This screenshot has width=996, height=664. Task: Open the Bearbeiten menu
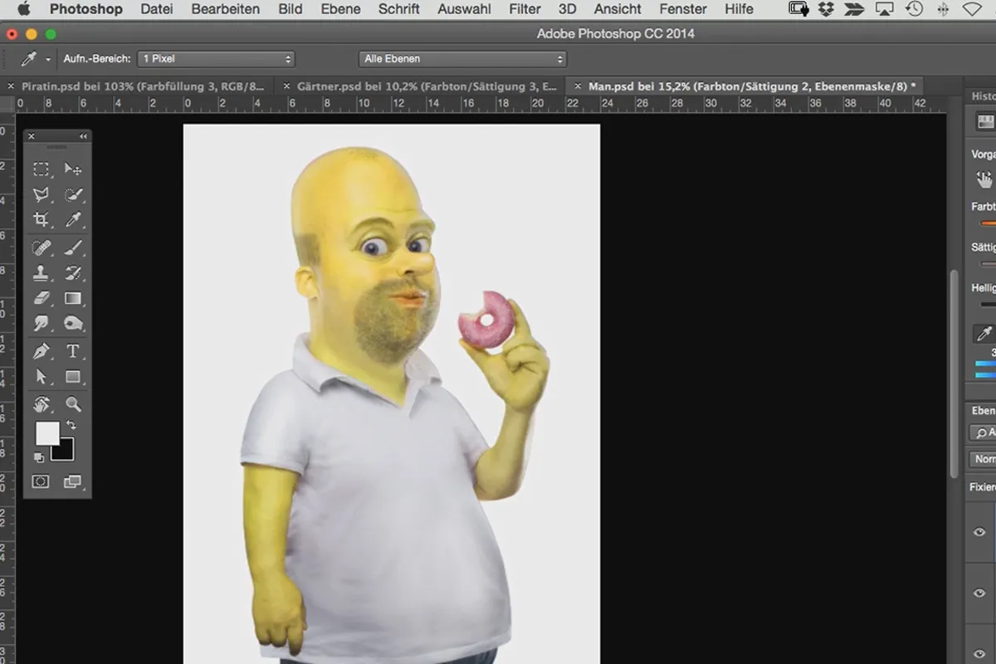click(225, 9)
